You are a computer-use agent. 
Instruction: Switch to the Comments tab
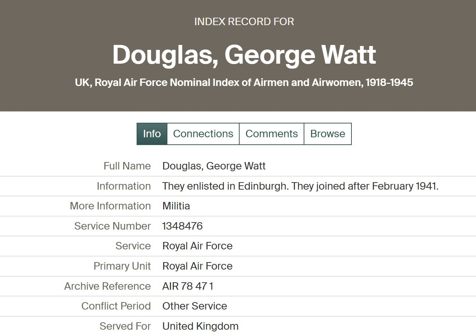coord(271,134)
